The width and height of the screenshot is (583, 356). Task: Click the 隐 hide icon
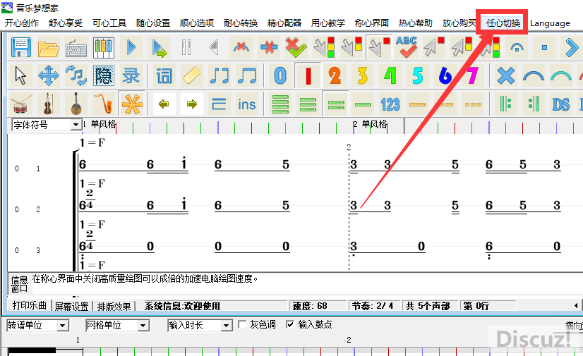[x=103, y=75]
